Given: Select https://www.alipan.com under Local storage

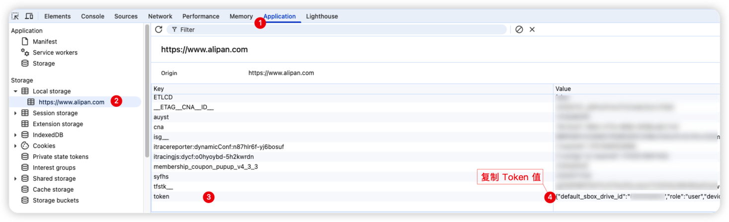Looking at the screenshot, I should tap(72, 102).
